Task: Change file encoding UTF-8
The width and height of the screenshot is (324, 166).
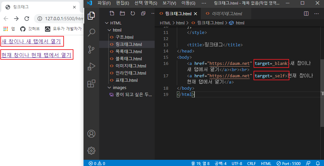Action: [237, 163]
